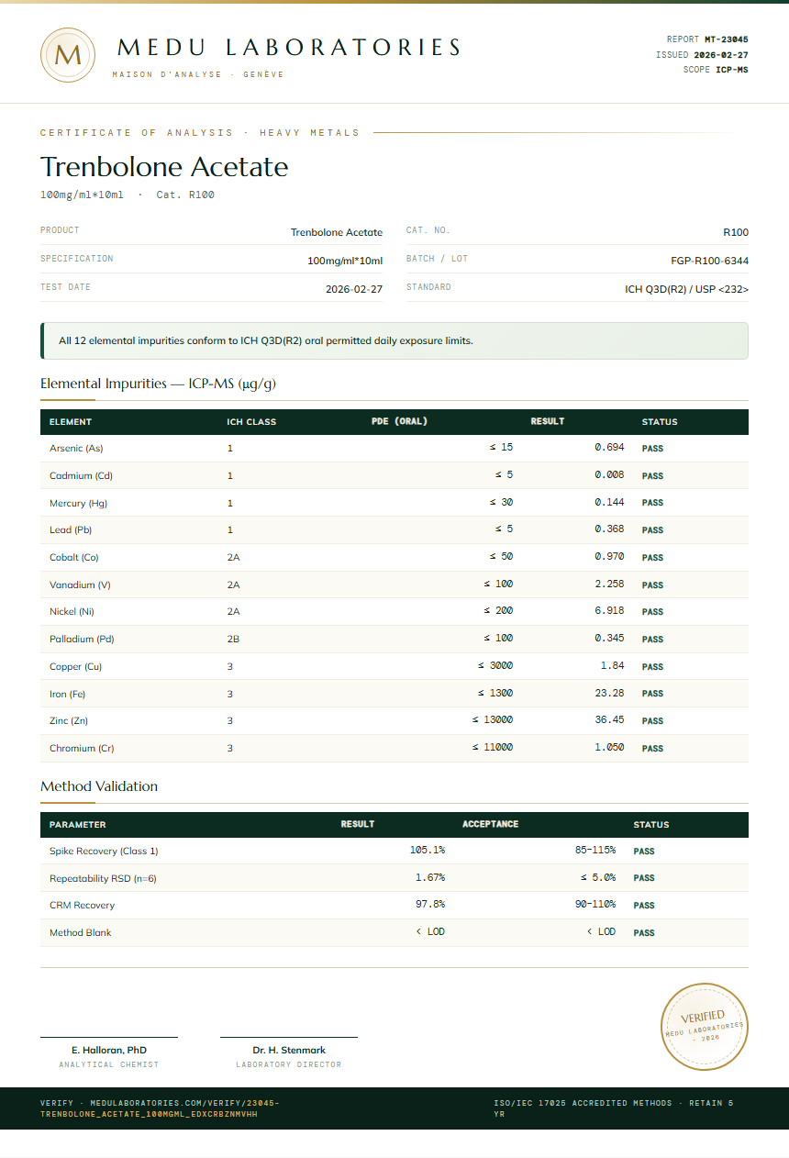Click Nickel result 6.918
The width and height of the screenshot is (789, 1158).
[609, 611]
